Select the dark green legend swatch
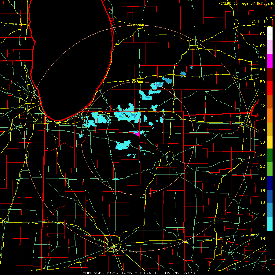The height and width of the screenshot is (275, 275). [x=270, y=156]
